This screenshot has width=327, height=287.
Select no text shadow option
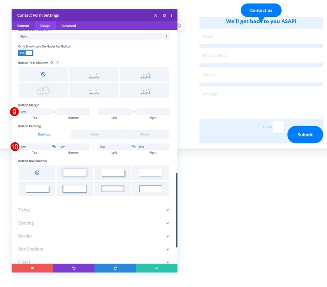point(43,74)
